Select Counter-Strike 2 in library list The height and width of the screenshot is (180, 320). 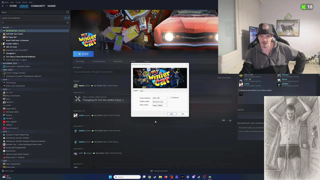(x=12, y=44)
